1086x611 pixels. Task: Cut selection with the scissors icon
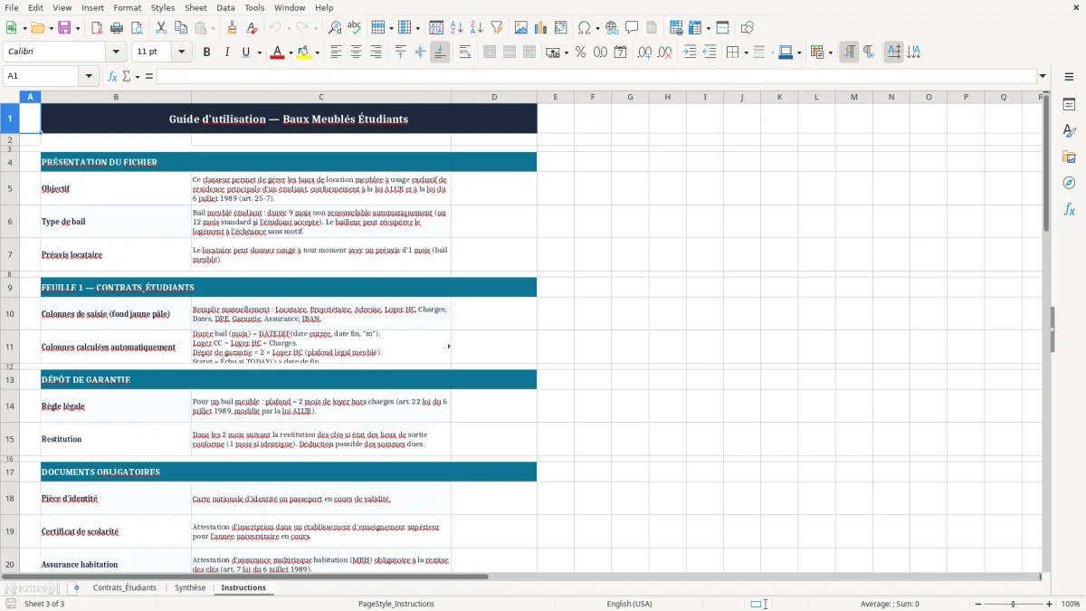[x=161, y=28]
